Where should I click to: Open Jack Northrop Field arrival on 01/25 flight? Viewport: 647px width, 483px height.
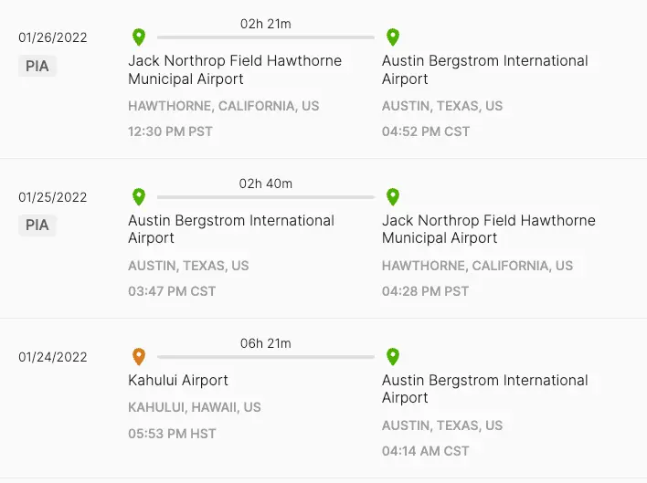488,229
